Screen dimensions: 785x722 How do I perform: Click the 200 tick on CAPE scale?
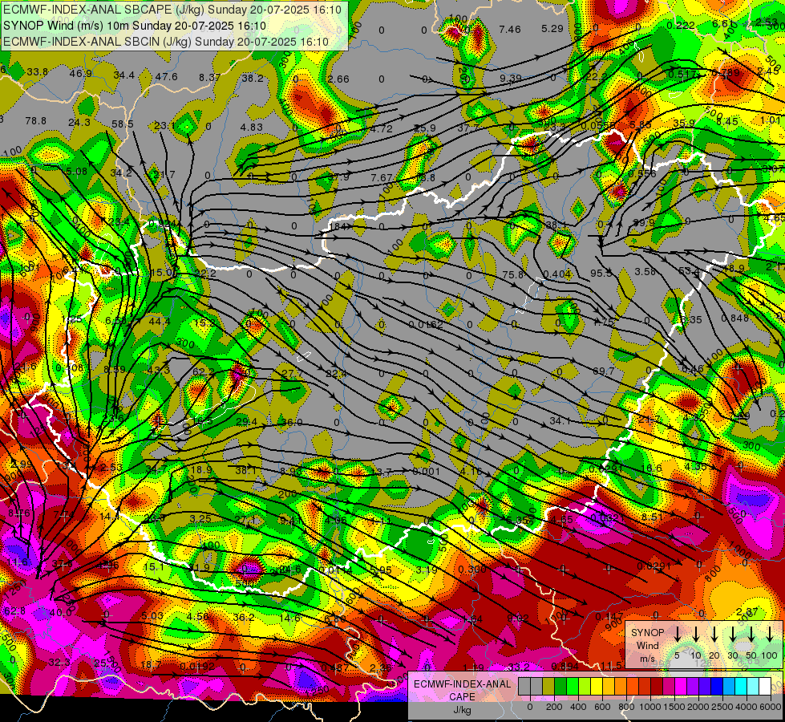[554, 707]
